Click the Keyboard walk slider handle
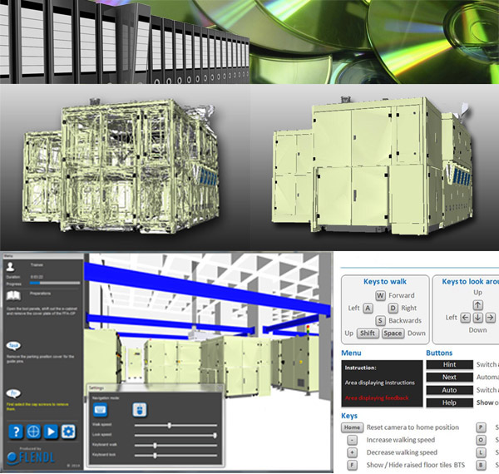This screenshot has width=499, height=474. tap(156, 446)
